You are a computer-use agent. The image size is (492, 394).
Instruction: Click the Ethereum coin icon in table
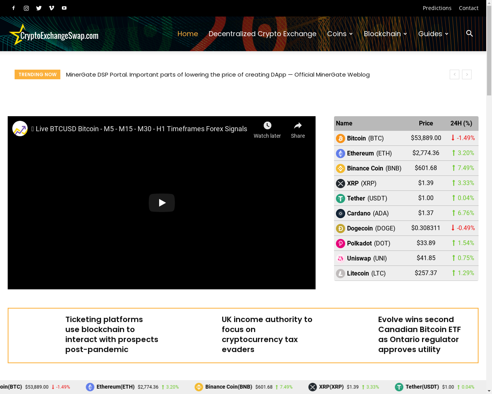coord(341,153)
